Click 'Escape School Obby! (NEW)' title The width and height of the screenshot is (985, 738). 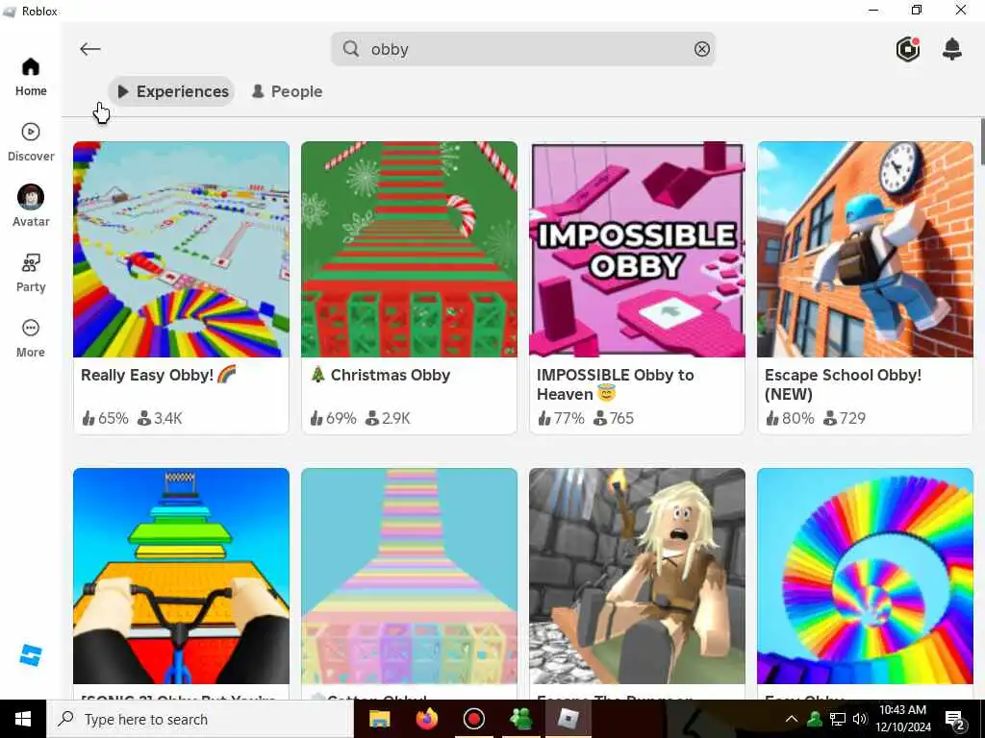point(843,384)
